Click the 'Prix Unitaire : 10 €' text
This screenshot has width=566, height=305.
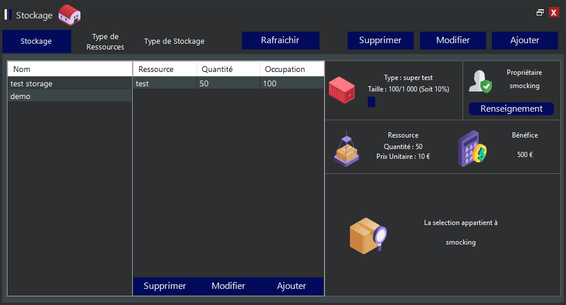tap(403, 157)
